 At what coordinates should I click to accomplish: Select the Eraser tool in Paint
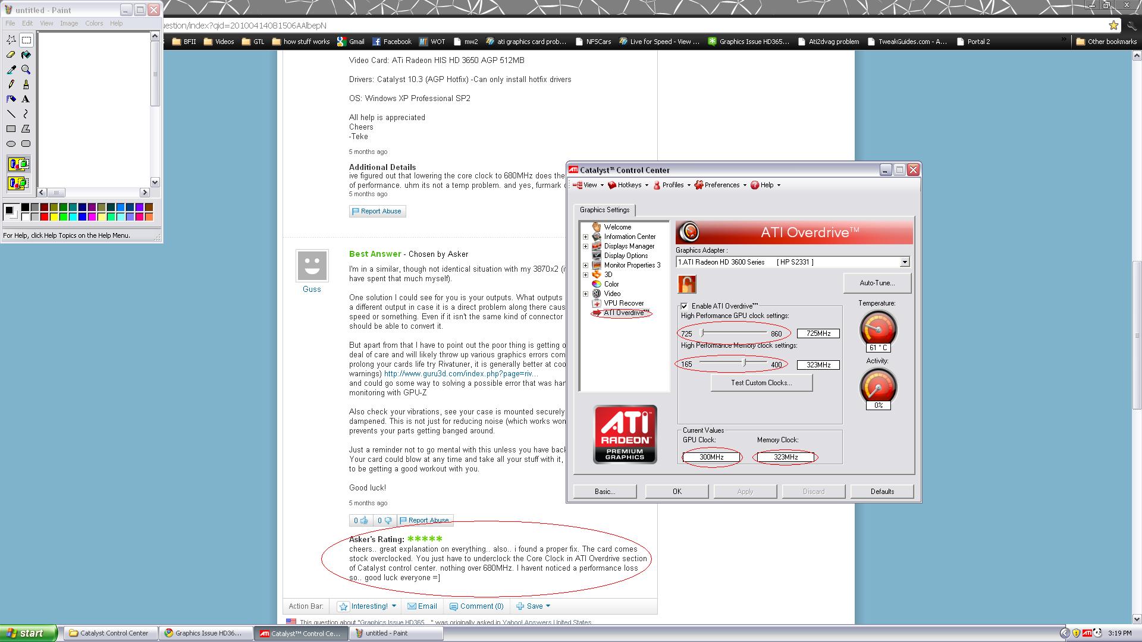pyautogui.click(x=11, y=55)
